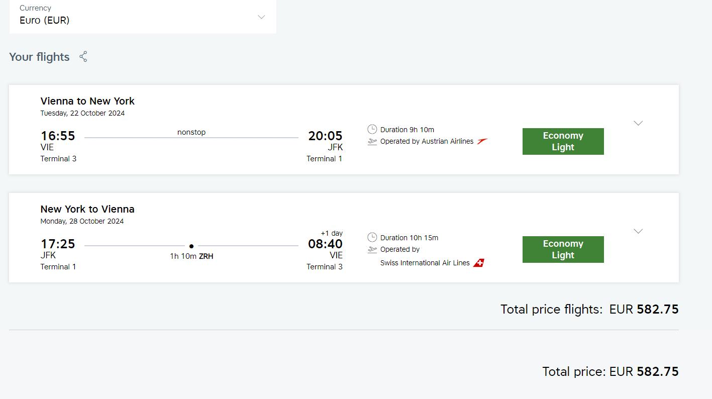Click the Your flights heading
Viewport: 712px width, 399px height.
click(x=39, y=57)
